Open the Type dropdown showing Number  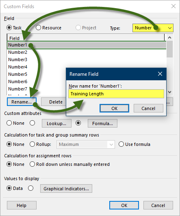[153, 28]
